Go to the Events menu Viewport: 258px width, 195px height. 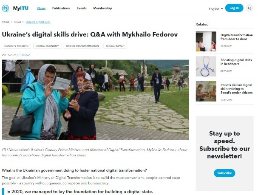tap(82, 8)
